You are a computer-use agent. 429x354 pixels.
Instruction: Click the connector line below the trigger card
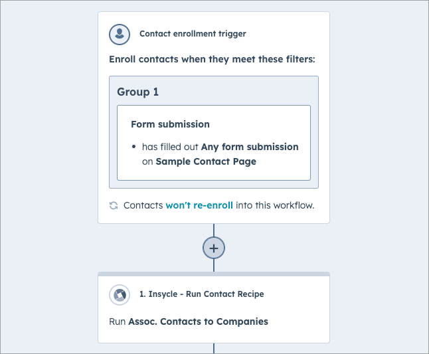(x=214, y=230)
